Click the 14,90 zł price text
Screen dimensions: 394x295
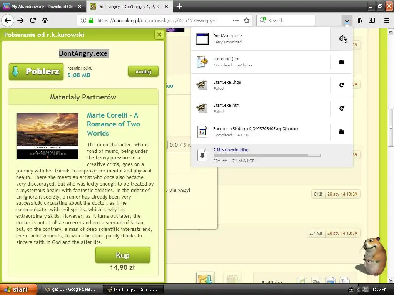(x=122, y=268)
